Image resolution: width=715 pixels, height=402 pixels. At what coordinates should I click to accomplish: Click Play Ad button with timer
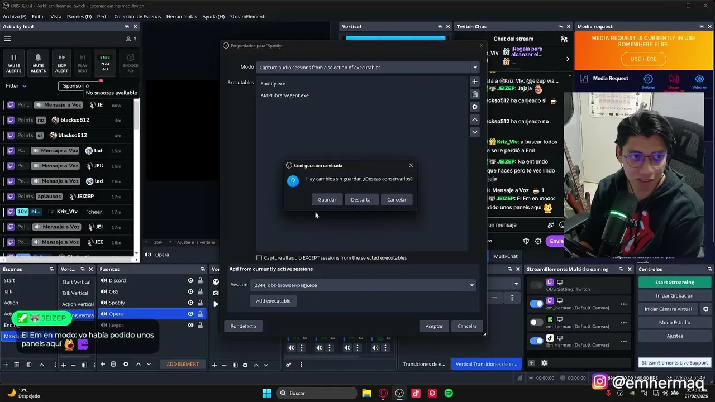point(105,64)
